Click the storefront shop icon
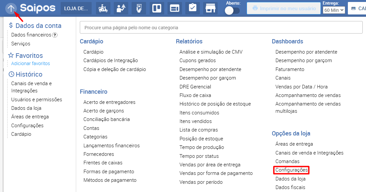This screenshot has width=366, height=192. pos(210,8)
